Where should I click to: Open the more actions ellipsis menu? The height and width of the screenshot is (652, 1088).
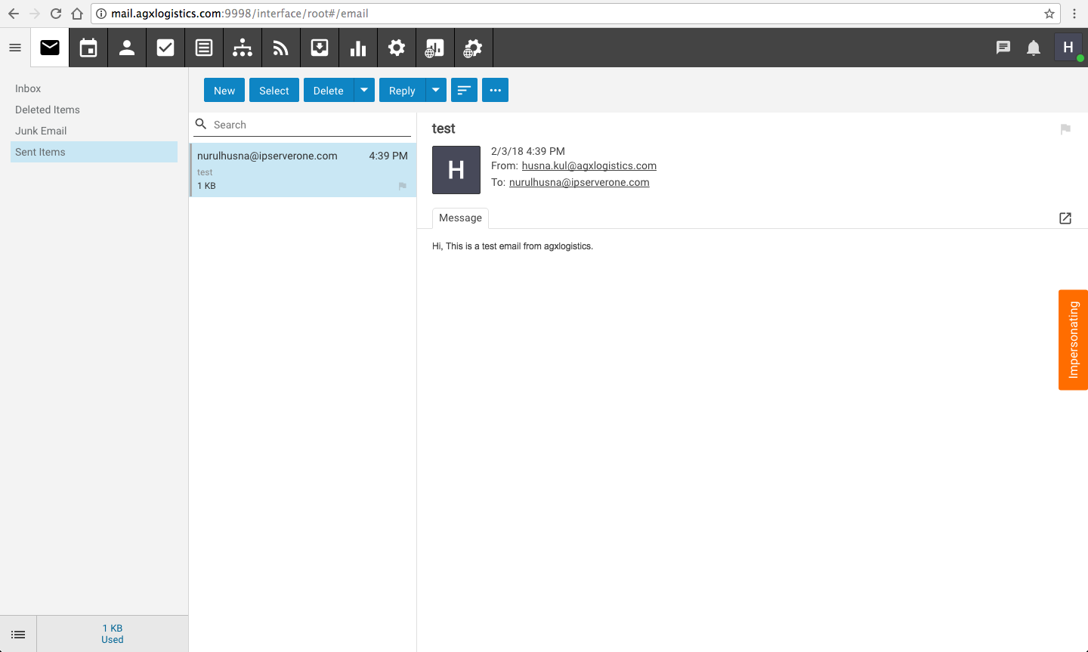coord(495,90)
